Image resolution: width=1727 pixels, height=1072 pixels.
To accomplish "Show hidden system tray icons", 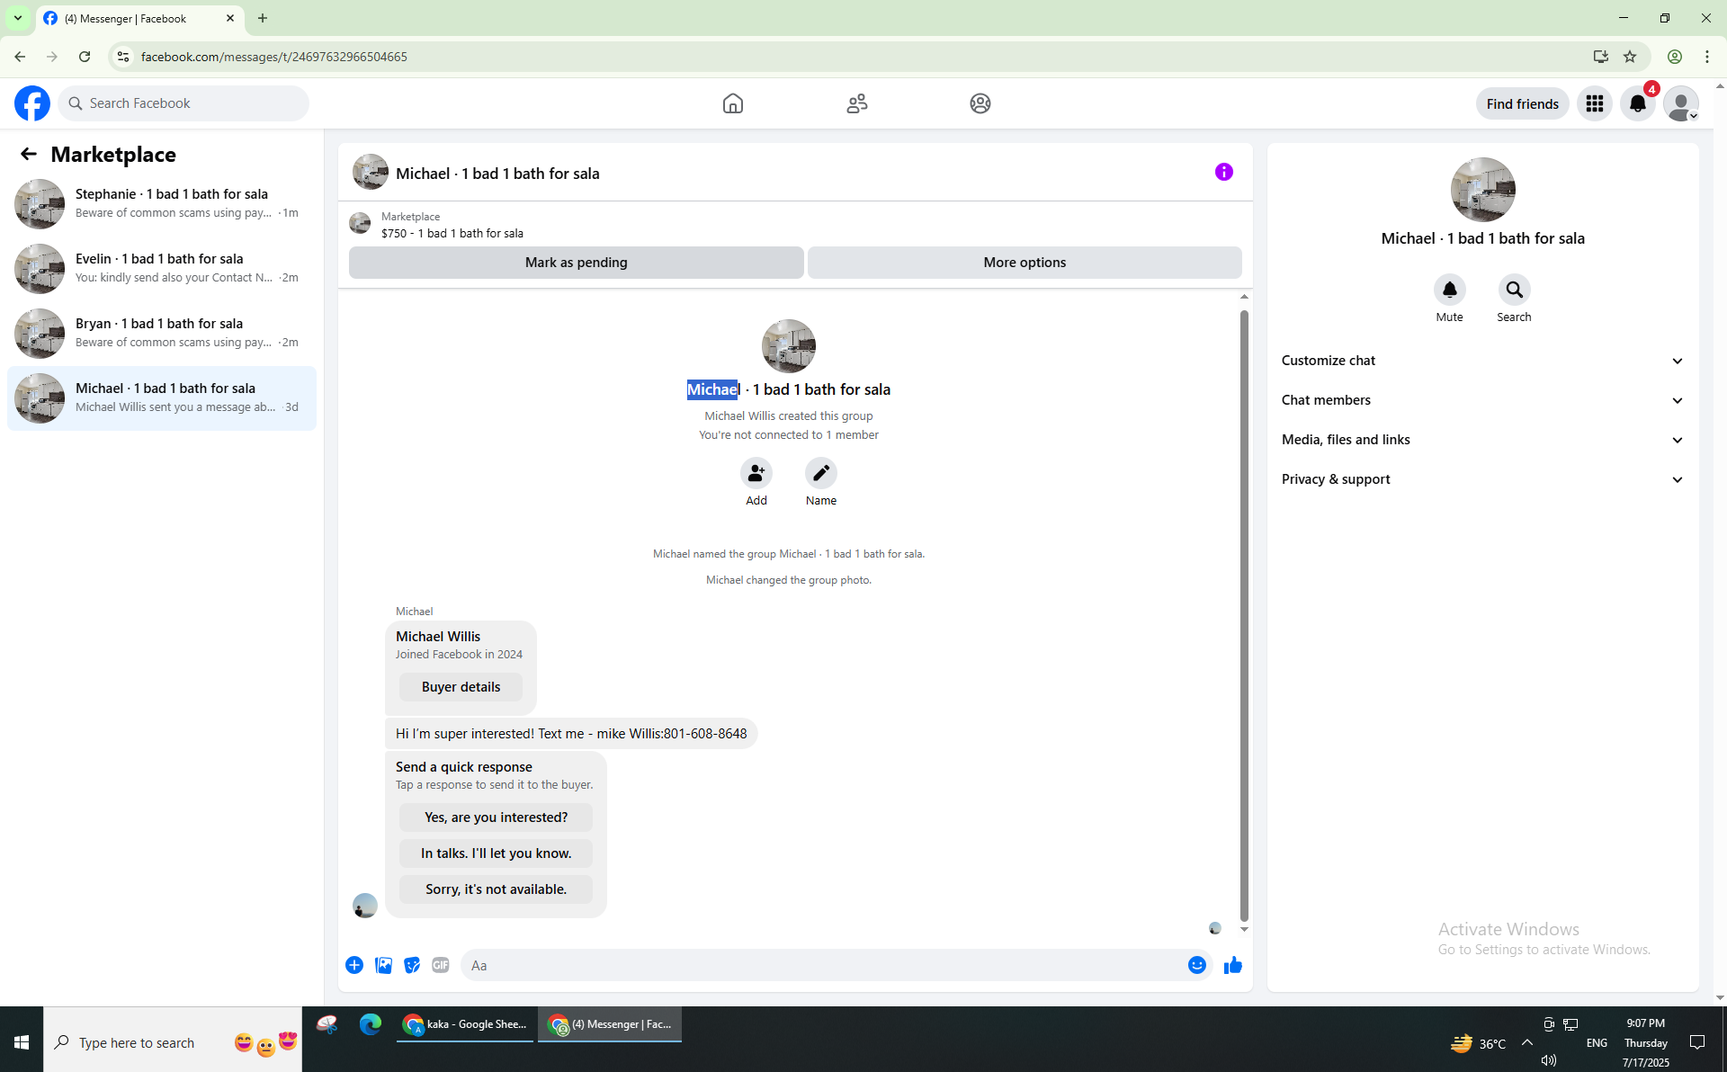I will 1527,1042.
